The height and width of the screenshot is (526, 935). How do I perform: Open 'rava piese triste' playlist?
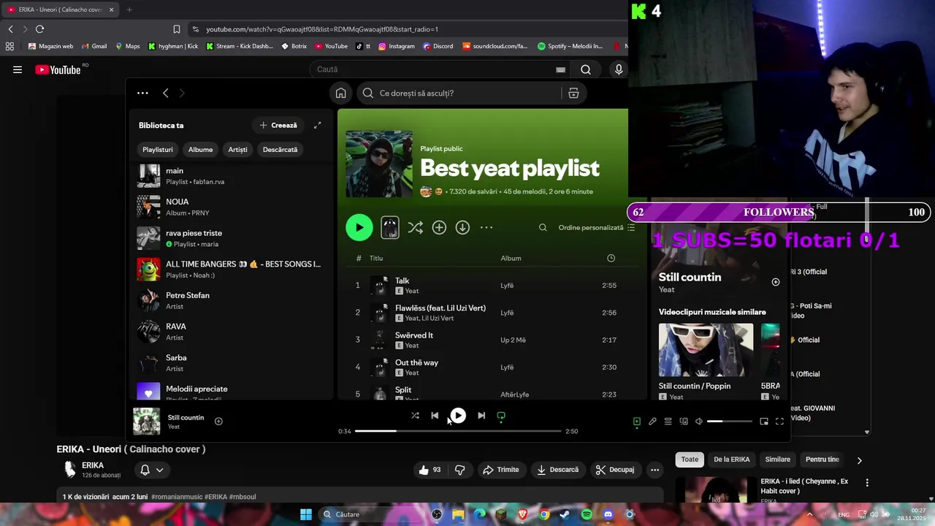click(x=230, y=238)
